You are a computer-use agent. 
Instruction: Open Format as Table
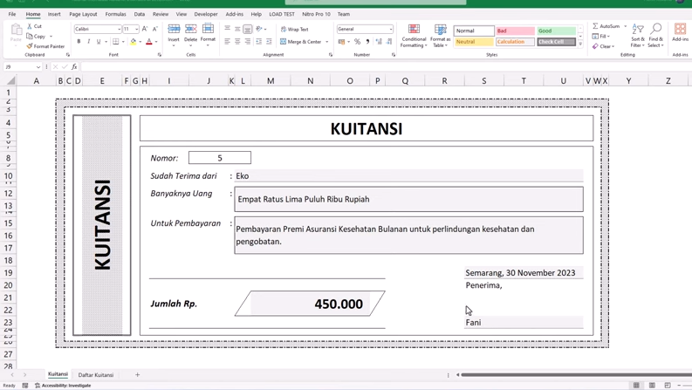click(440, 36)
